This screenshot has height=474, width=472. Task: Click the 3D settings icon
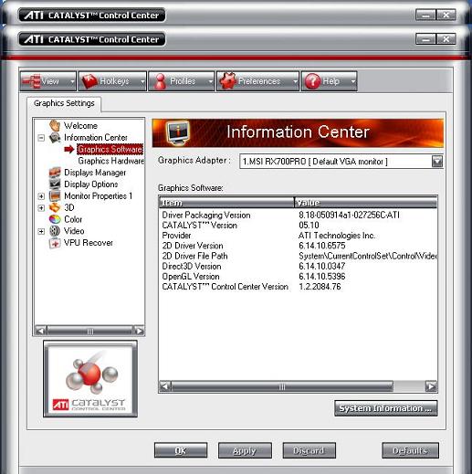click(x=55, y=207)
